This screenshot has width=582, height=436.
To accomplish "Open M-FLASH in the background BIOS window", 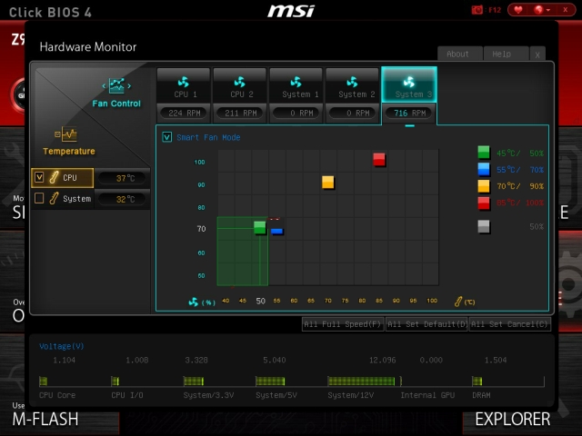I will (45, 420).
